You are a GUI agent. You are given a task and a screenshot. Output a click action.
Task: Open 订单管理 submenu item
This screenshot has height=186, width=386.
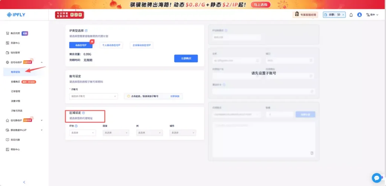(15, 91)
